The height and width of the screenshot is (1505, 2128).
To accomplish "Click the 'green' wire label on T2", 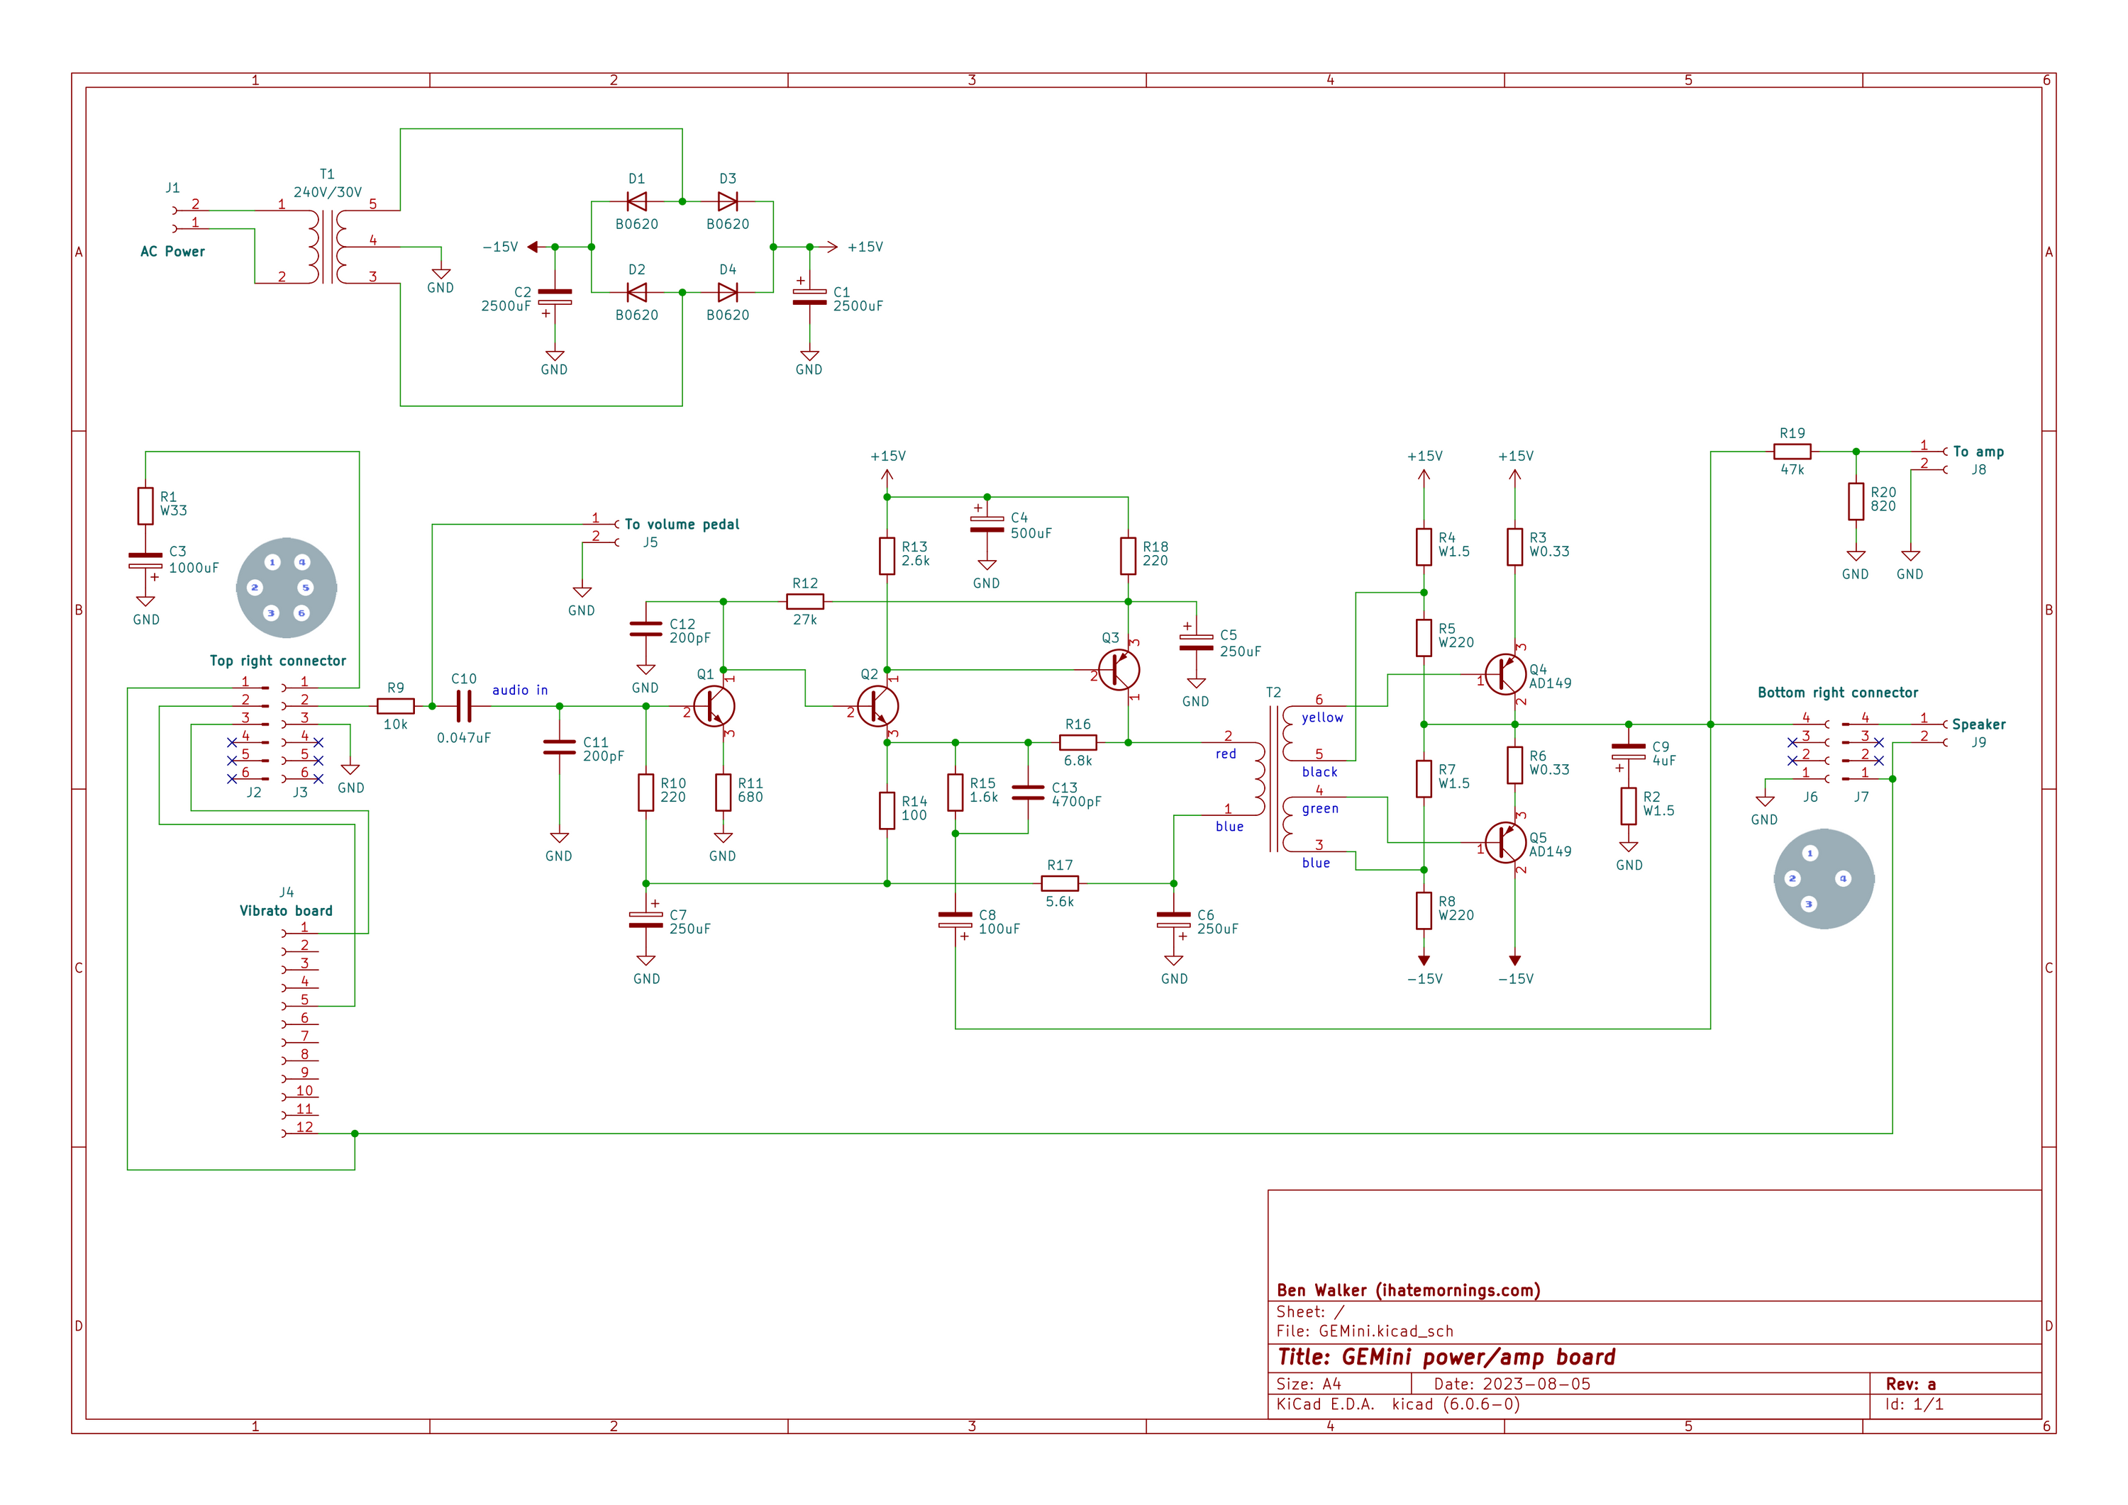I will (x=1320, y=808).
